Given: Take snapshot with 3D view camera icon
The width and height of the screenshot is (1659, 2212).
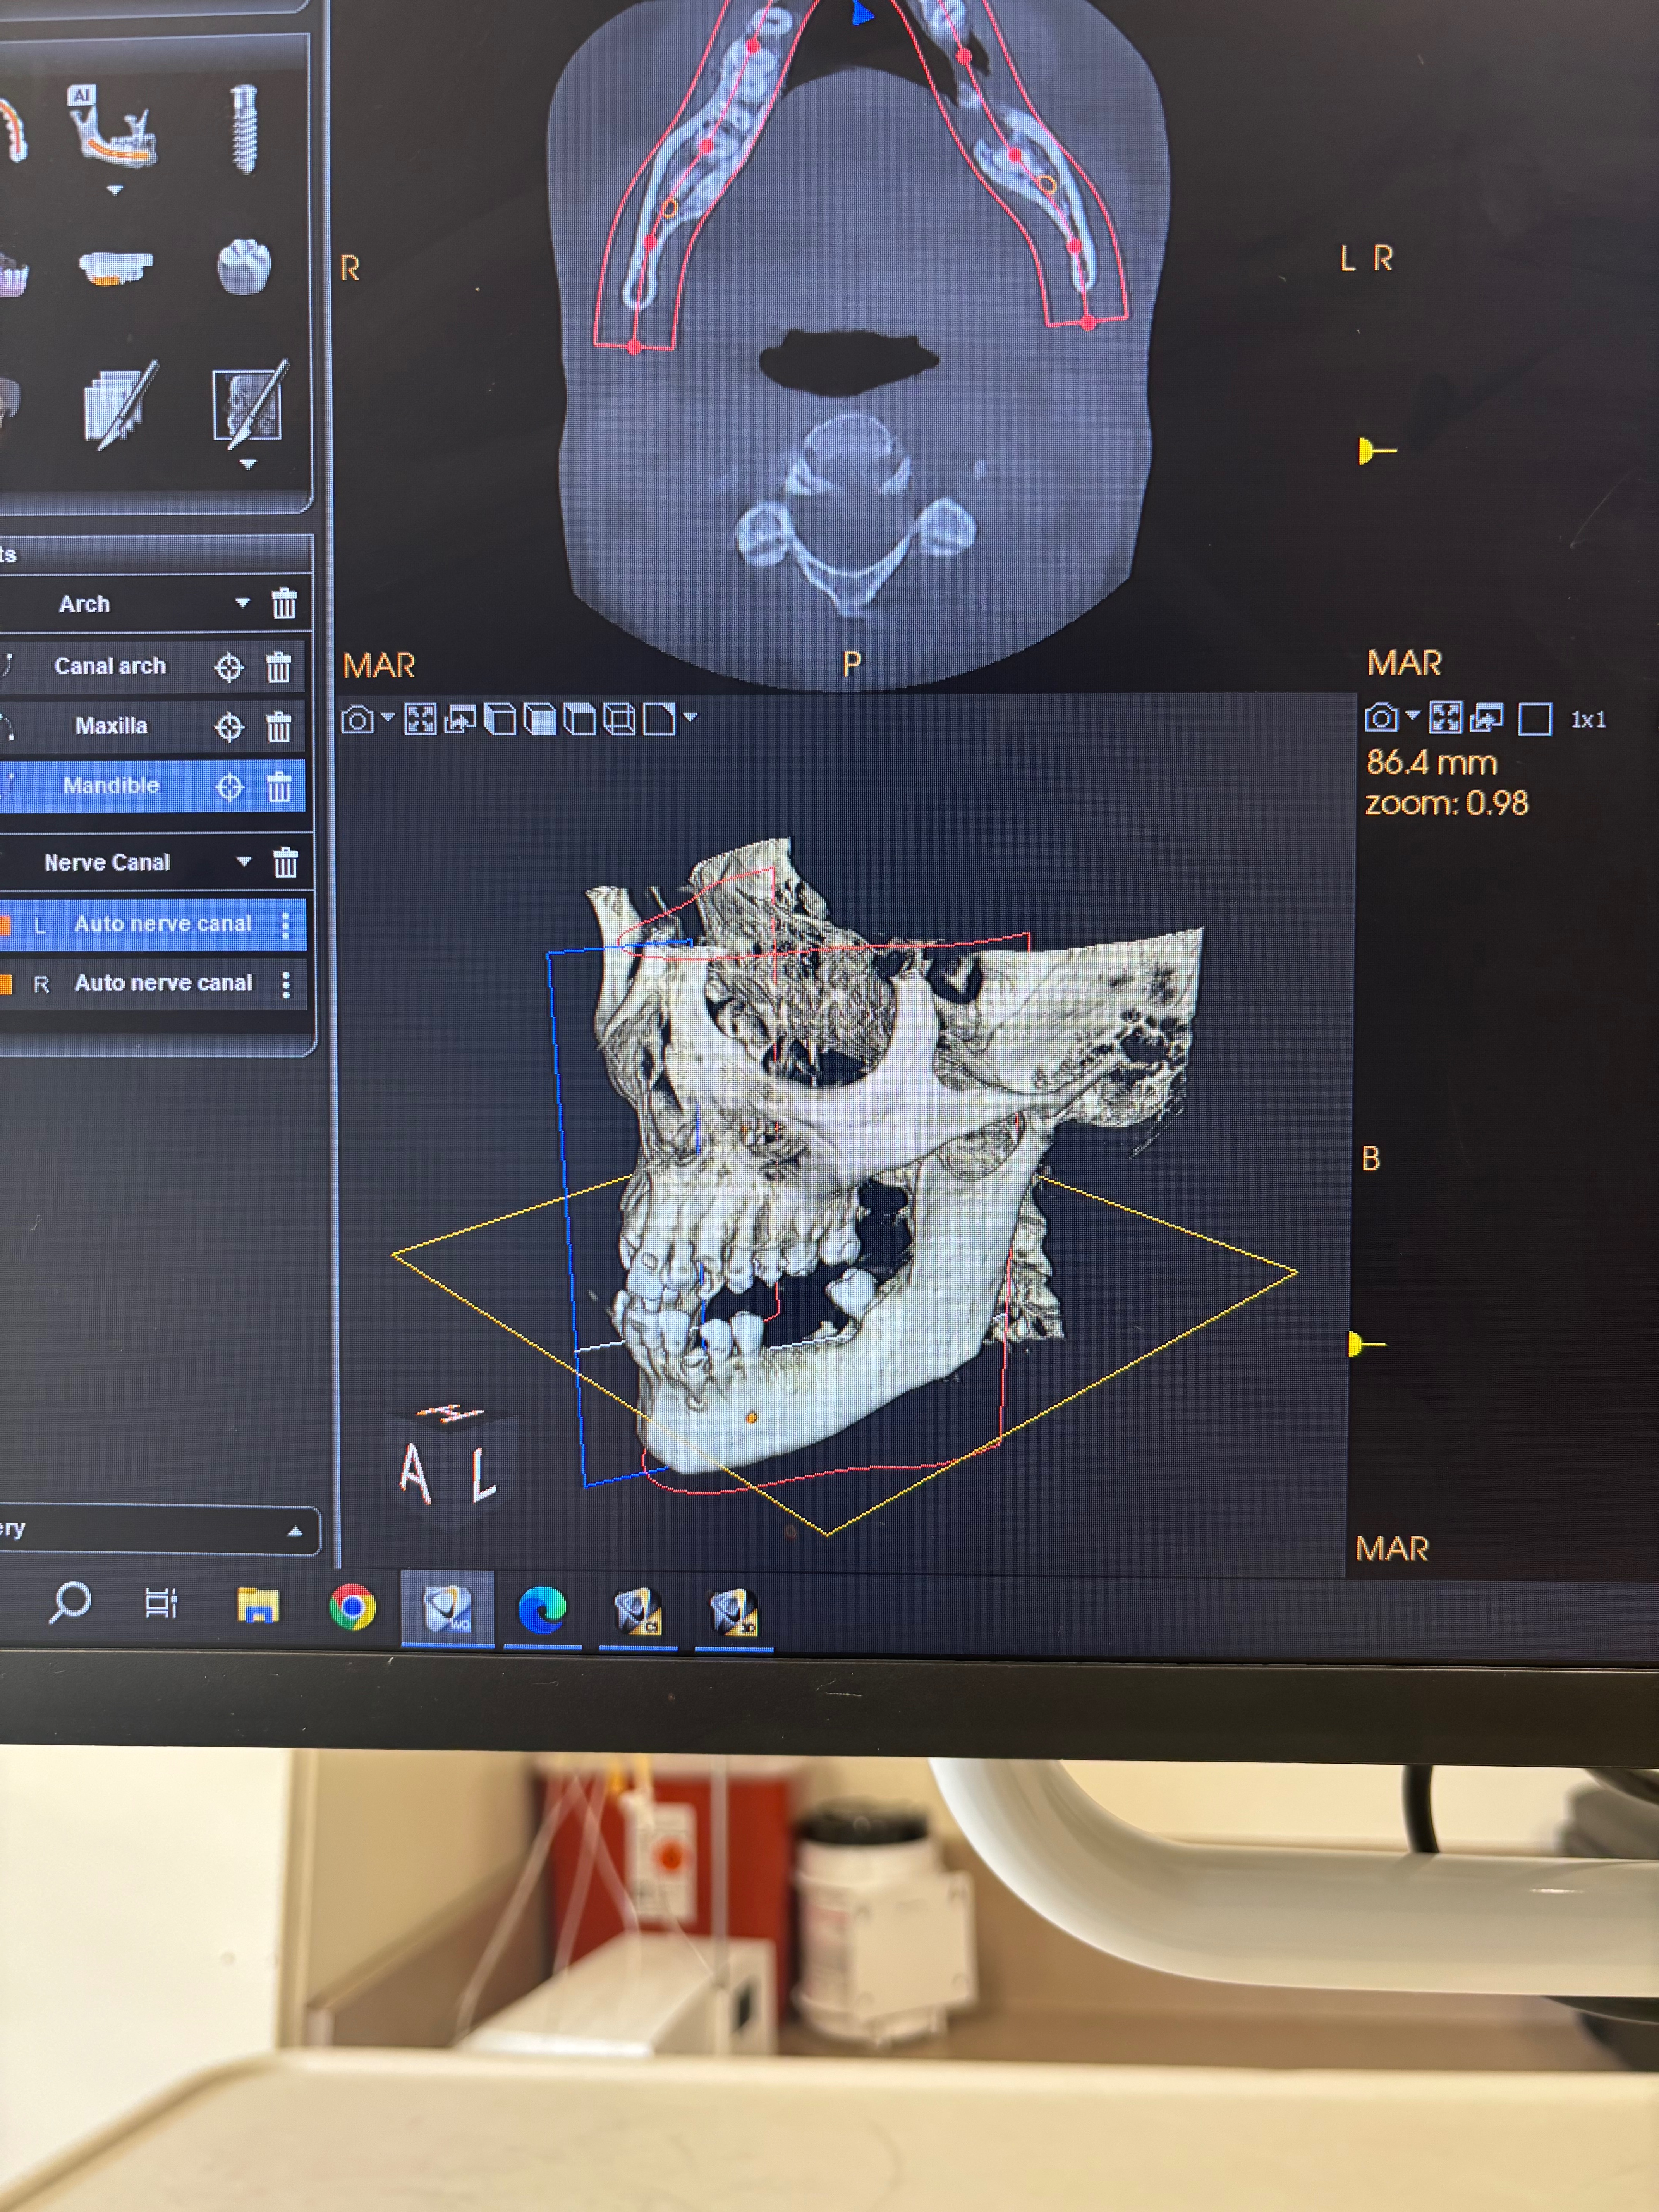Looking at the screenshot, I should pos(357,720).
